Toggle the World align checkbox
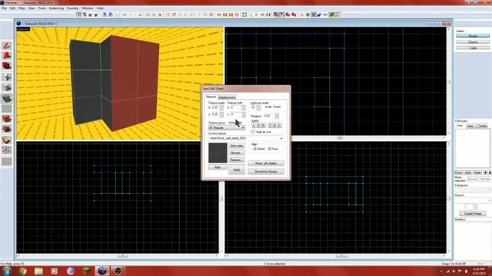The image size is (492, 276). point(254,149)
